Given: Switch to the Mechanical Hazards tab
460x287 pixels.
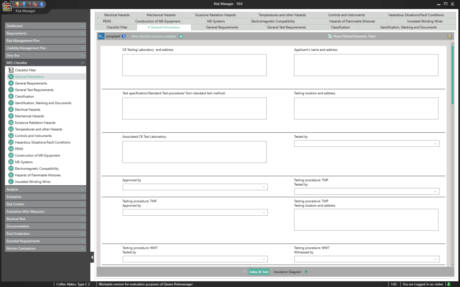Looking at the screenshot, I should [x=161, y=15].
